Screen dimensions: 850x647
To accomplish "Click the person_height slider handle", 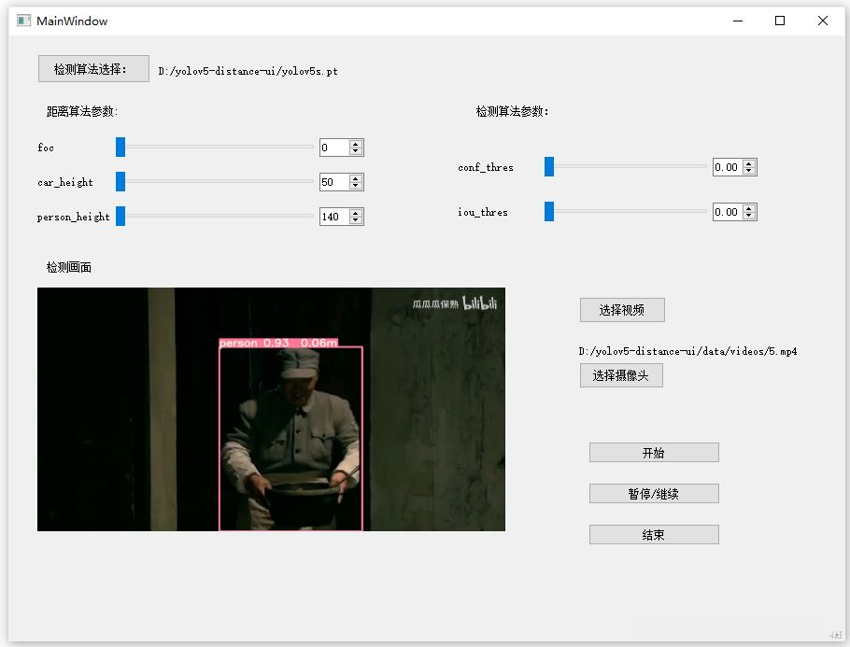I will click(x=120, y=217).
